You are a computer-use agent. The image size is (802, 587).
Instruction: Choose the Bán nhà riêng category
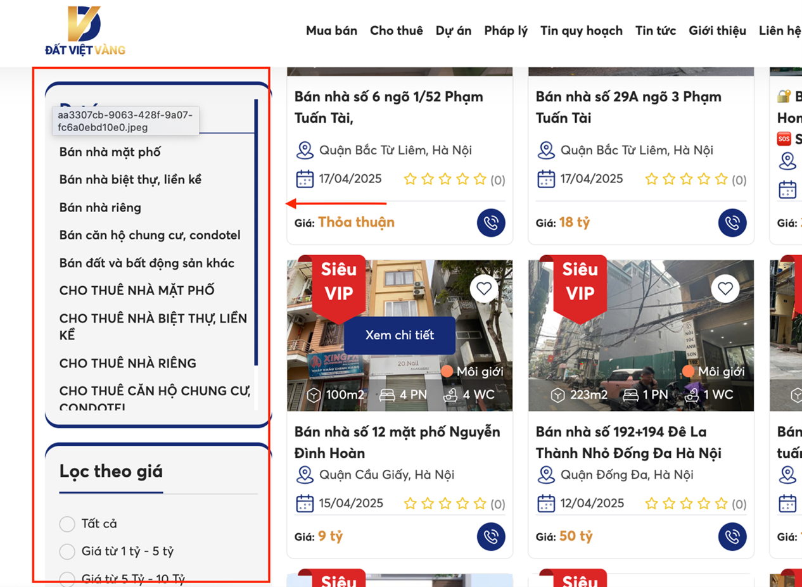click(100, 208)
